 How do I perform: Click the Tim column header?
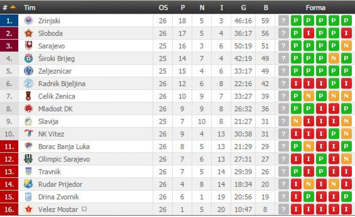click(x=30, y=8)
